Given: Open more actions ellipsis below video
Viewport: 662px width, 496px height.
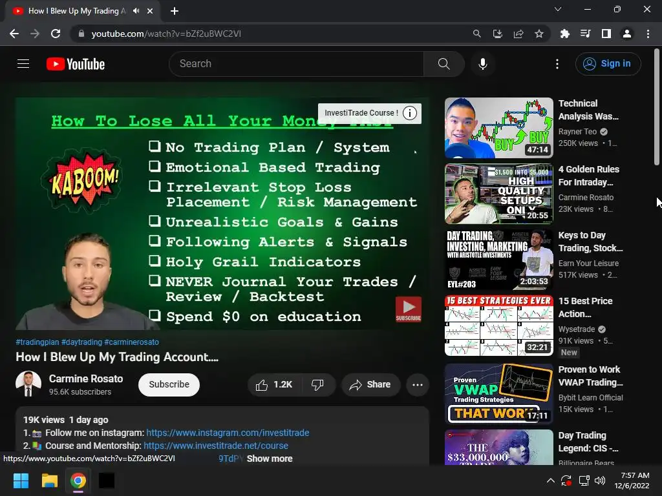Looking at the screenshot, I should tap(418, 385).
